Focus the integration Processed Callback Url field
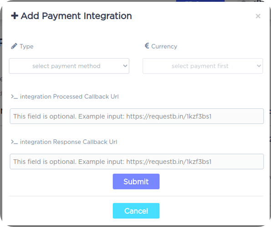Screen dimensions: 271x227 [137, 116]
